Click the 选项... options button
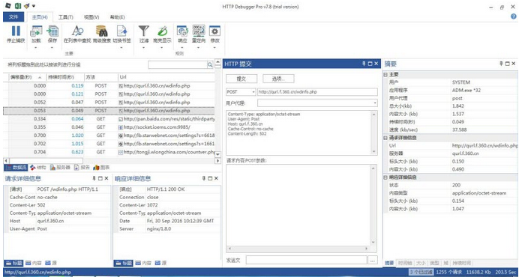The width and height of the screenshot is (519, 277). point(278,79)
